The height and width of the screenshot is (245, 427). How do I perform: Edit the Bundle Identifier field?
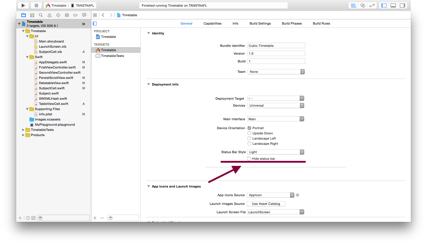[276, 46]
